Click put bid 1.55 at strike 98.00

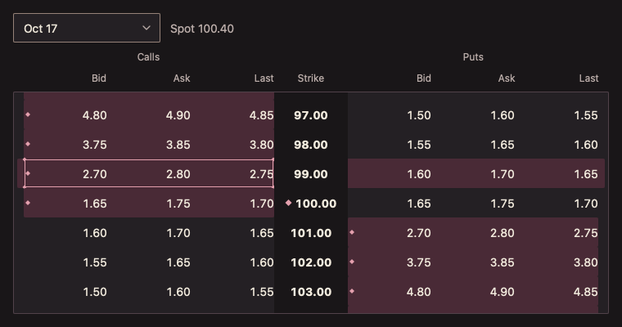(x=419, y=145)
